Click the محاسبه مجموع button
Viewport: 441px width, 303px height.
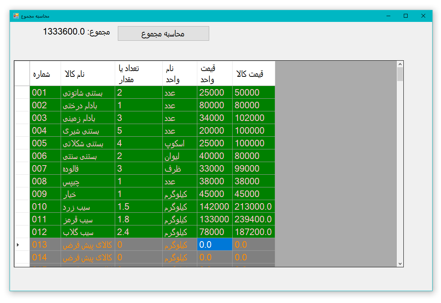(x=163, y=33)
